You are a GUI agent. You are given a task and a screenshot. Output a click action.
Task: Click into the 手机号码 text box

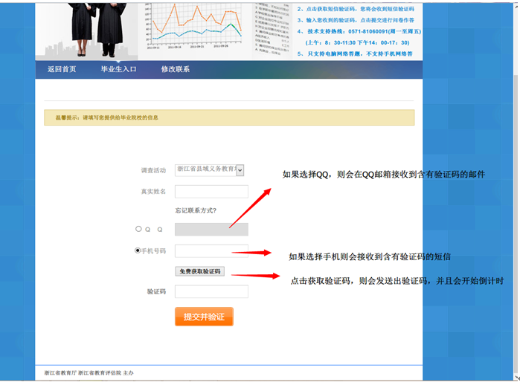tap(211, 251)
